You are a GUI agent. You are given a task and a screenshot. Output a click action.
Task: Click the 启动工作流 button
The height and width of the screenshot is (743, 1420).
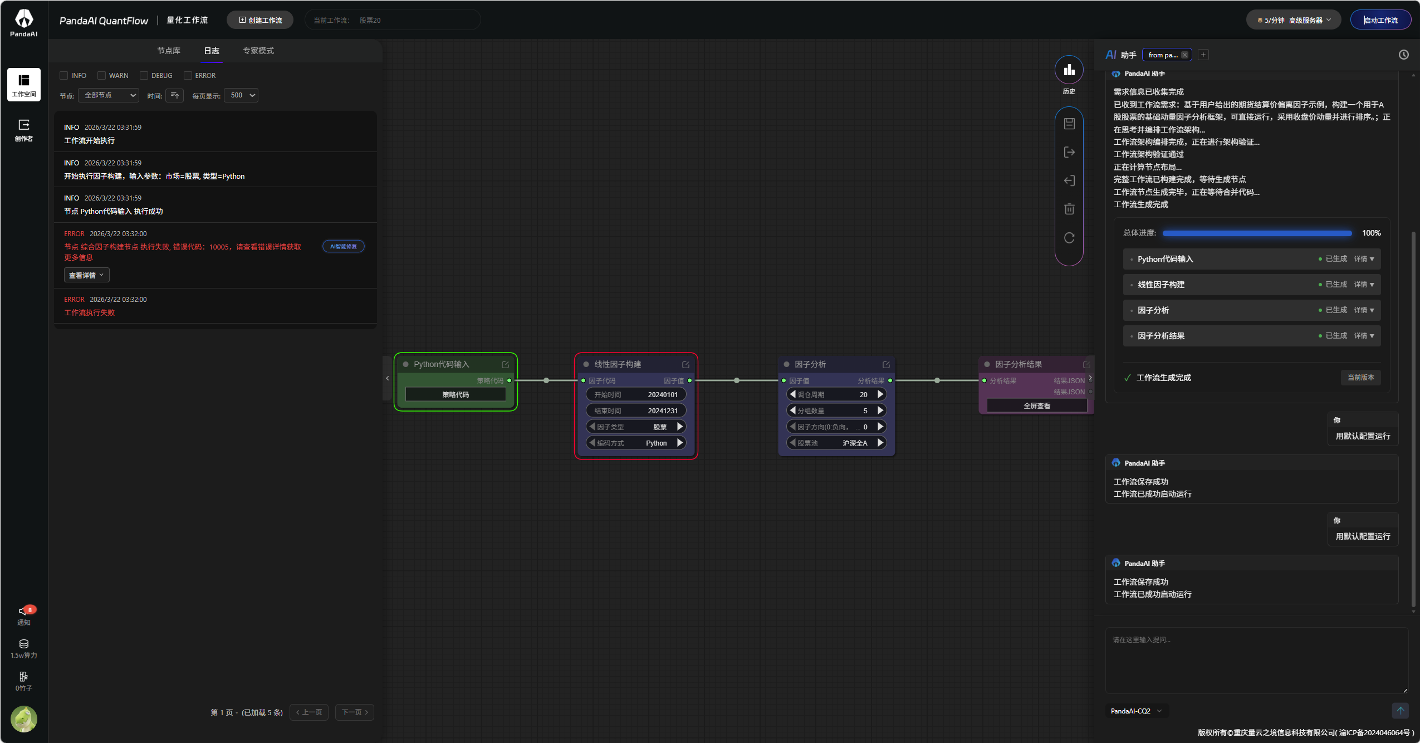click(x=1380, y=20)
